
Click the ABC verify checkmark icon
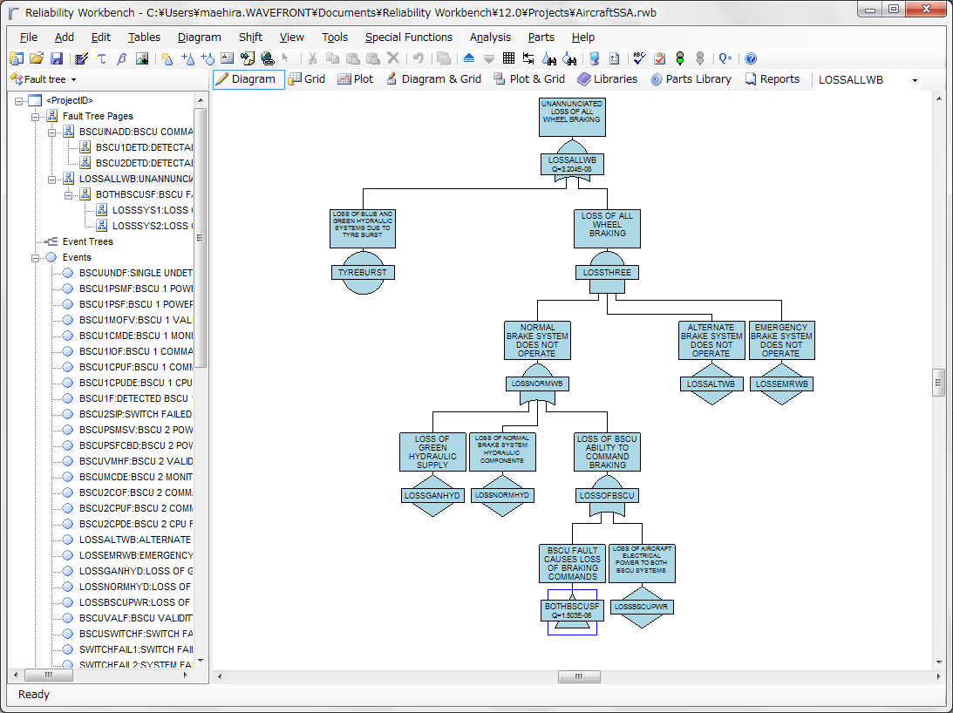tap(639, 58)
